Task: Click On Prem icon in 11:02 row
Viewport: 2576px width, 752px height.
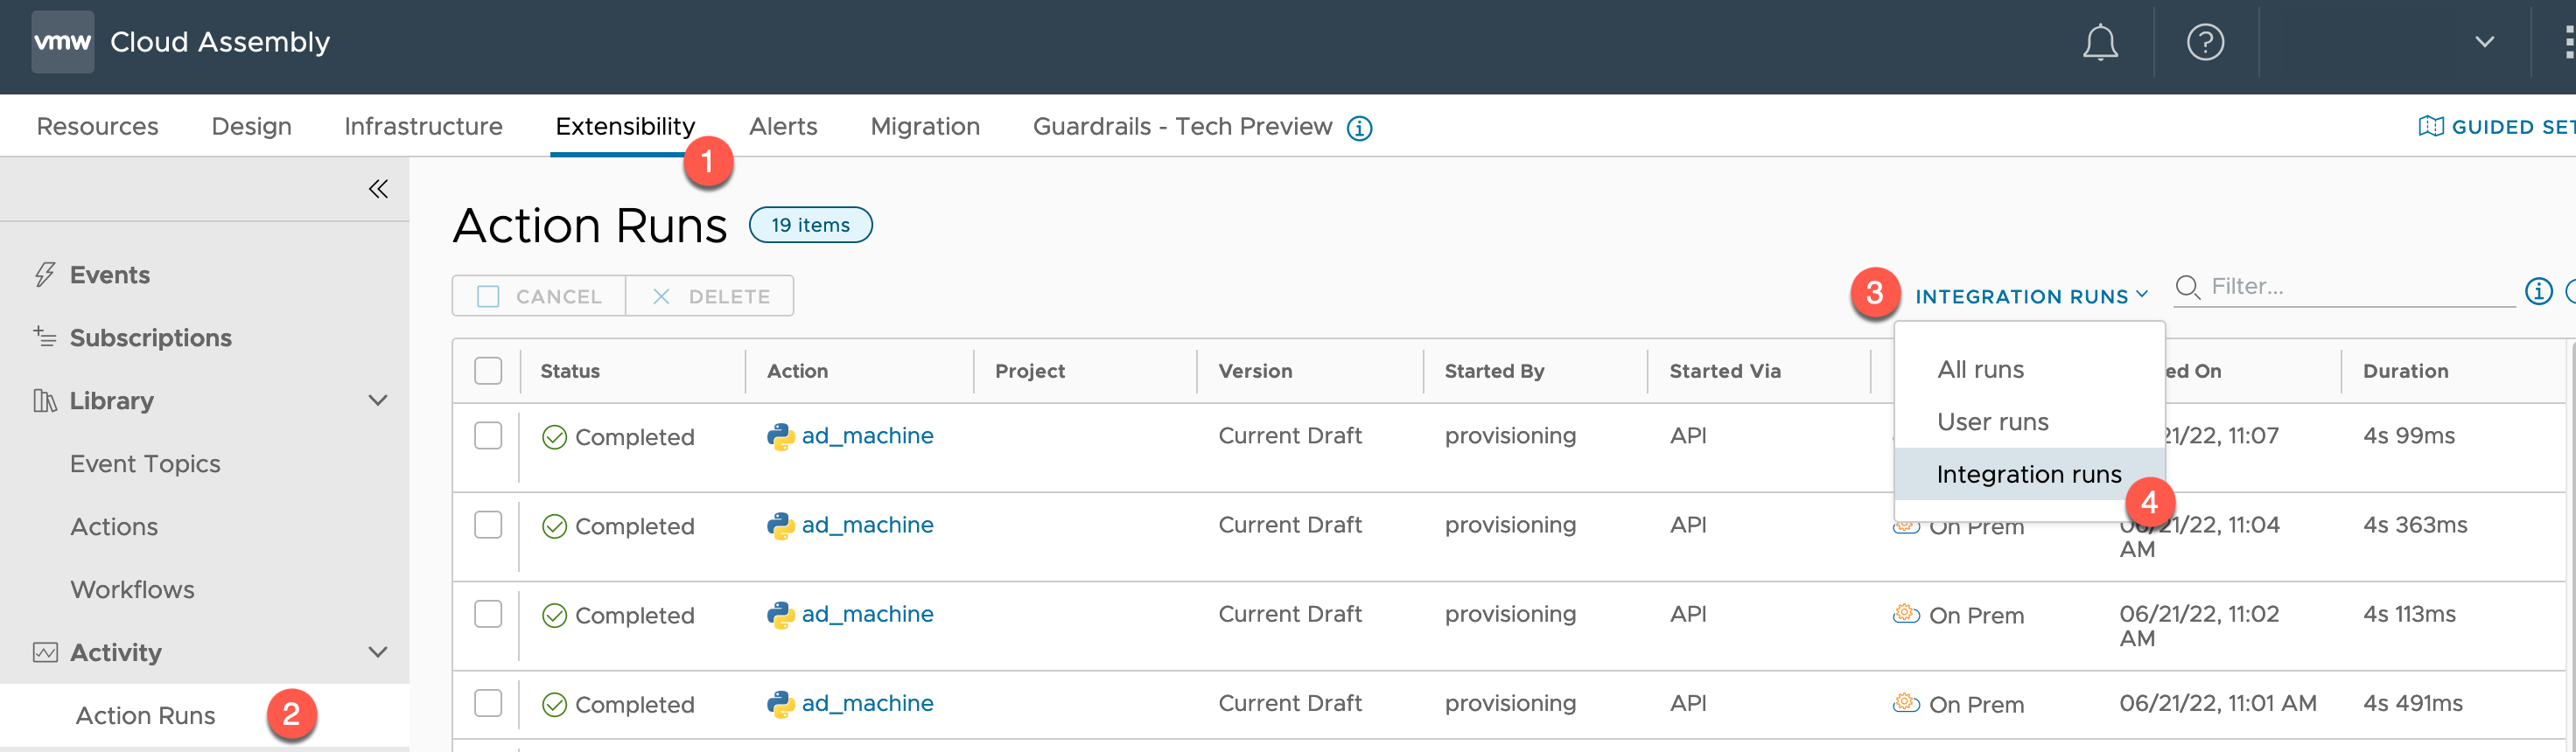Action: tap(1906, 613)
